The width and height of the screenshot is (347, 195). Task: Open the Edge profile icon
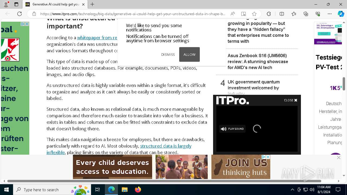[x=6, y=4]
